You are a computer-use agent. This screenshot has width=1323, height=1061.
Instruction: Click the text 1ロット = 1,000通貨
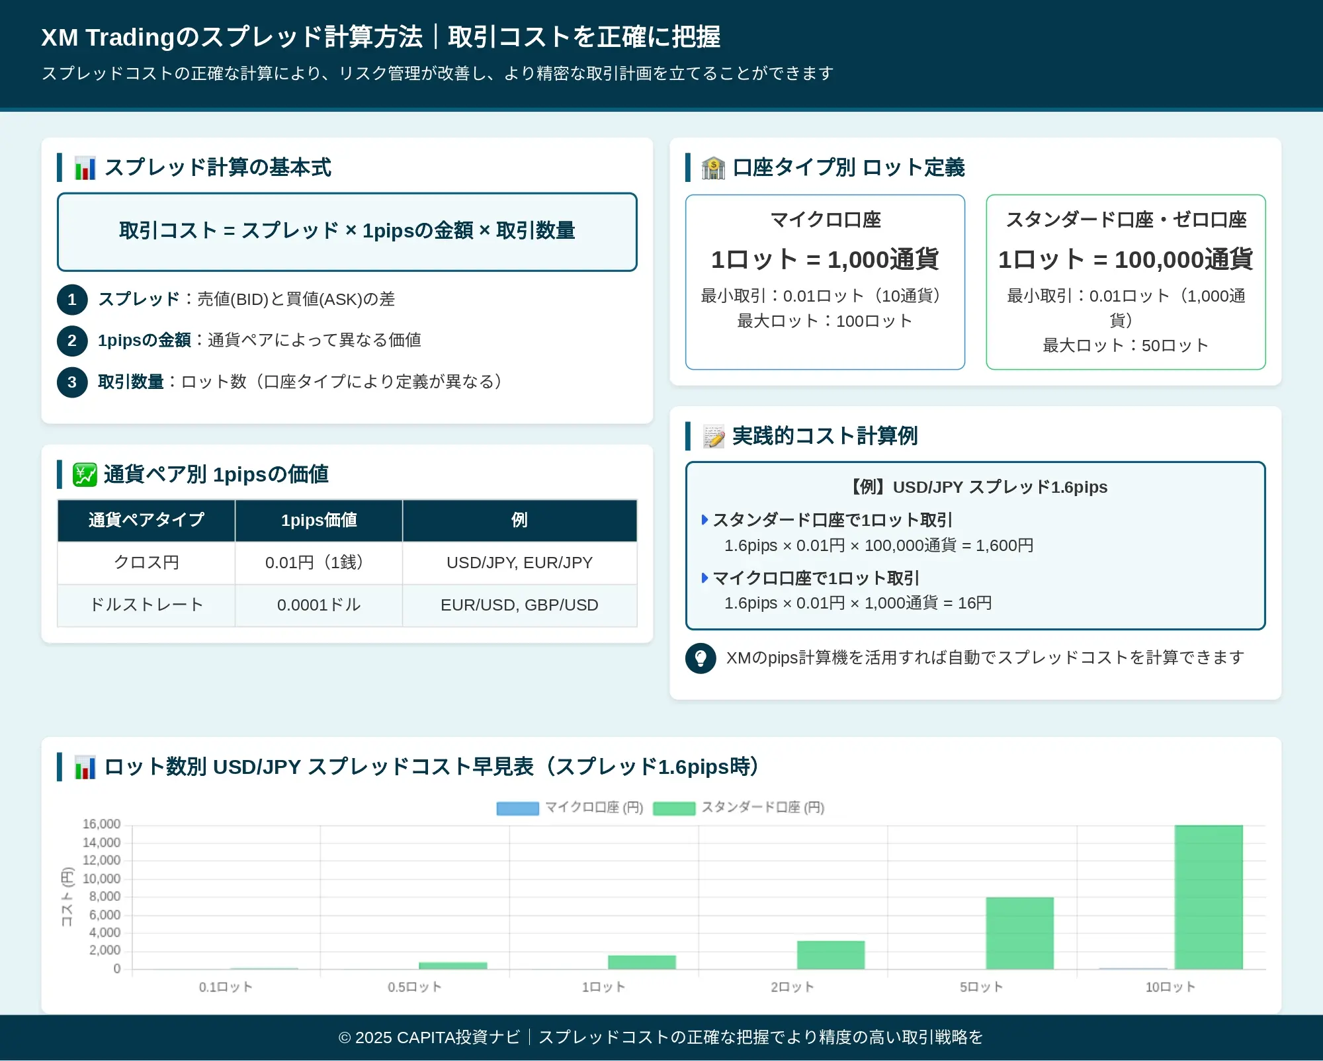click(x=826, y=259)
